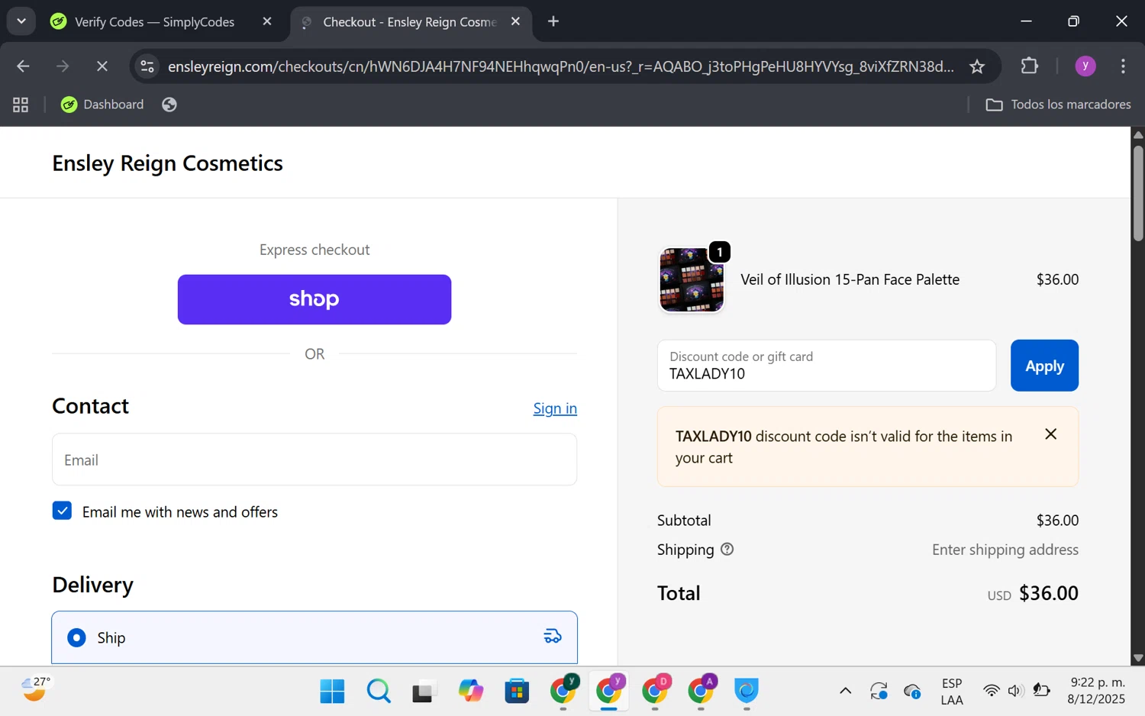
Task: Click the sync tray icon
Action: pyautogui.click(x=879, y=692)
